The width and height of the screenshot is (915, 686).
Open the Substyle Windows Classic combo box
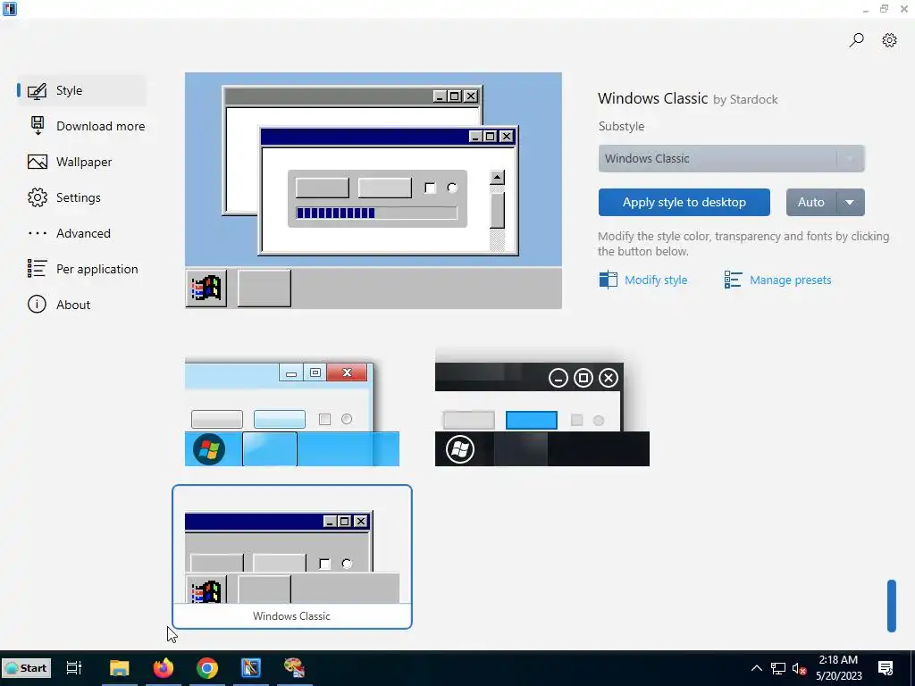(731, 159)
